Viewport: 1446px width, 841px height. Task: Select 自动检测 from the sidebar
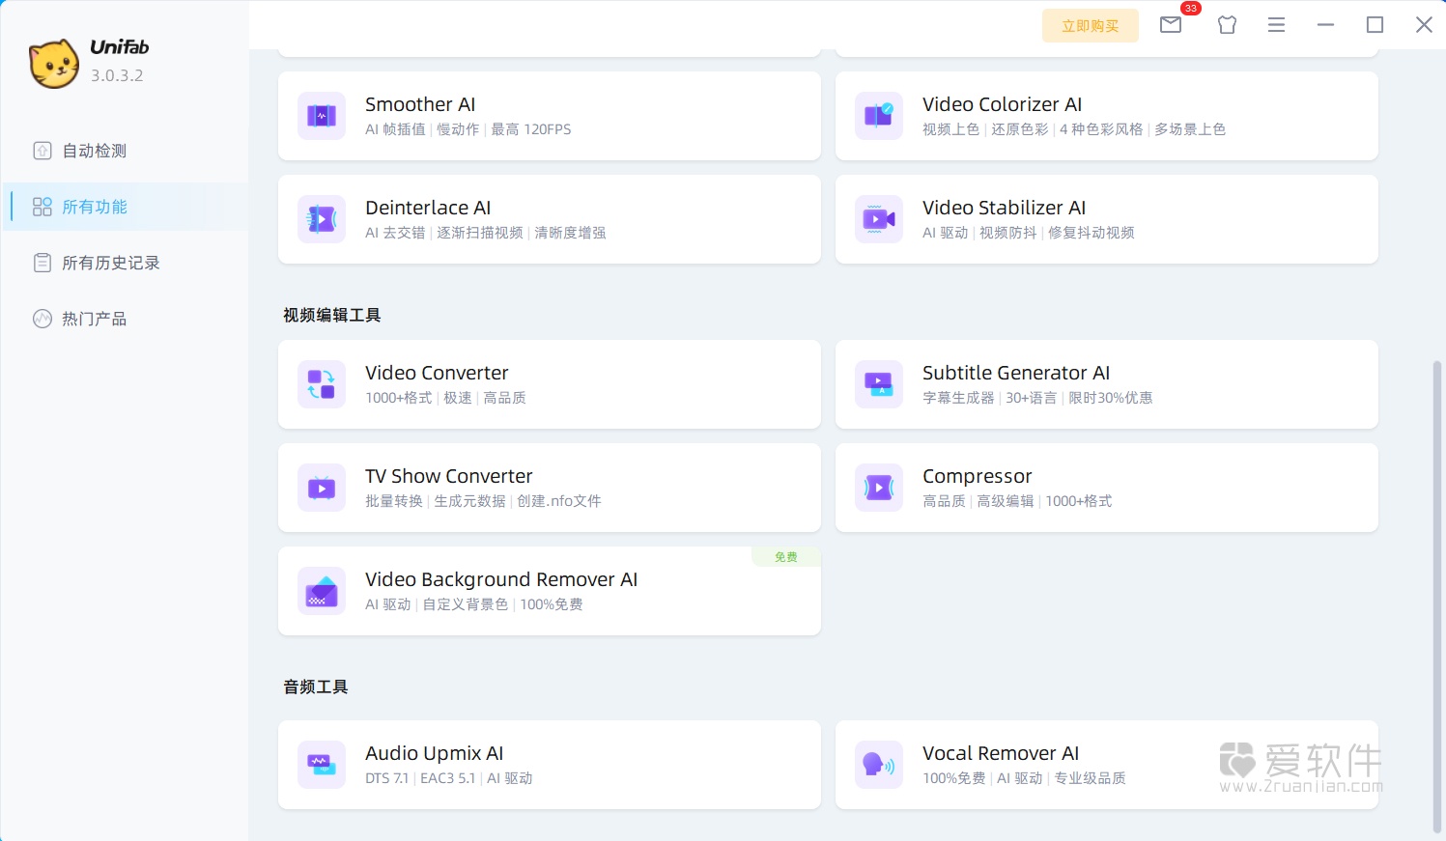coord(94,151)
